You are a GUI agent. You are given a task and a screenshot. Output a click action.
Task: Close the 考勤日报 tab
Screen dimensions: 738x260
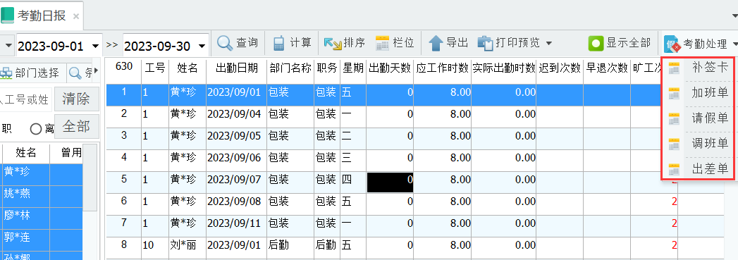click(76, 16)
